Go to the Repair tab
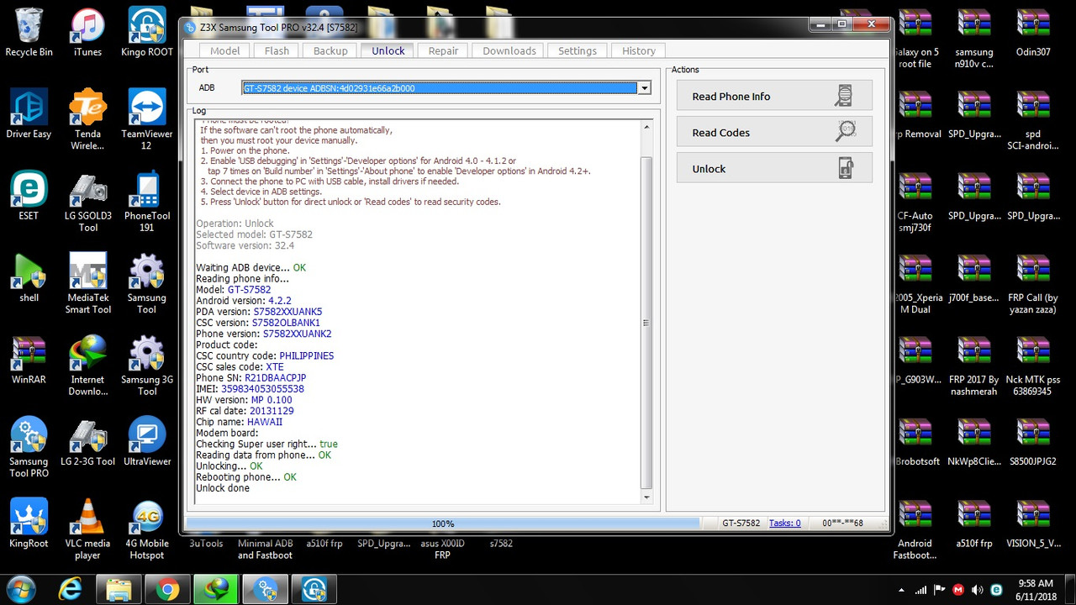 pyautogui.click(x=443, y=50)
